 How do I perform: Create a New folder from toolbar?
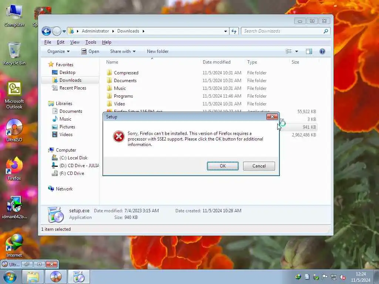158,51
